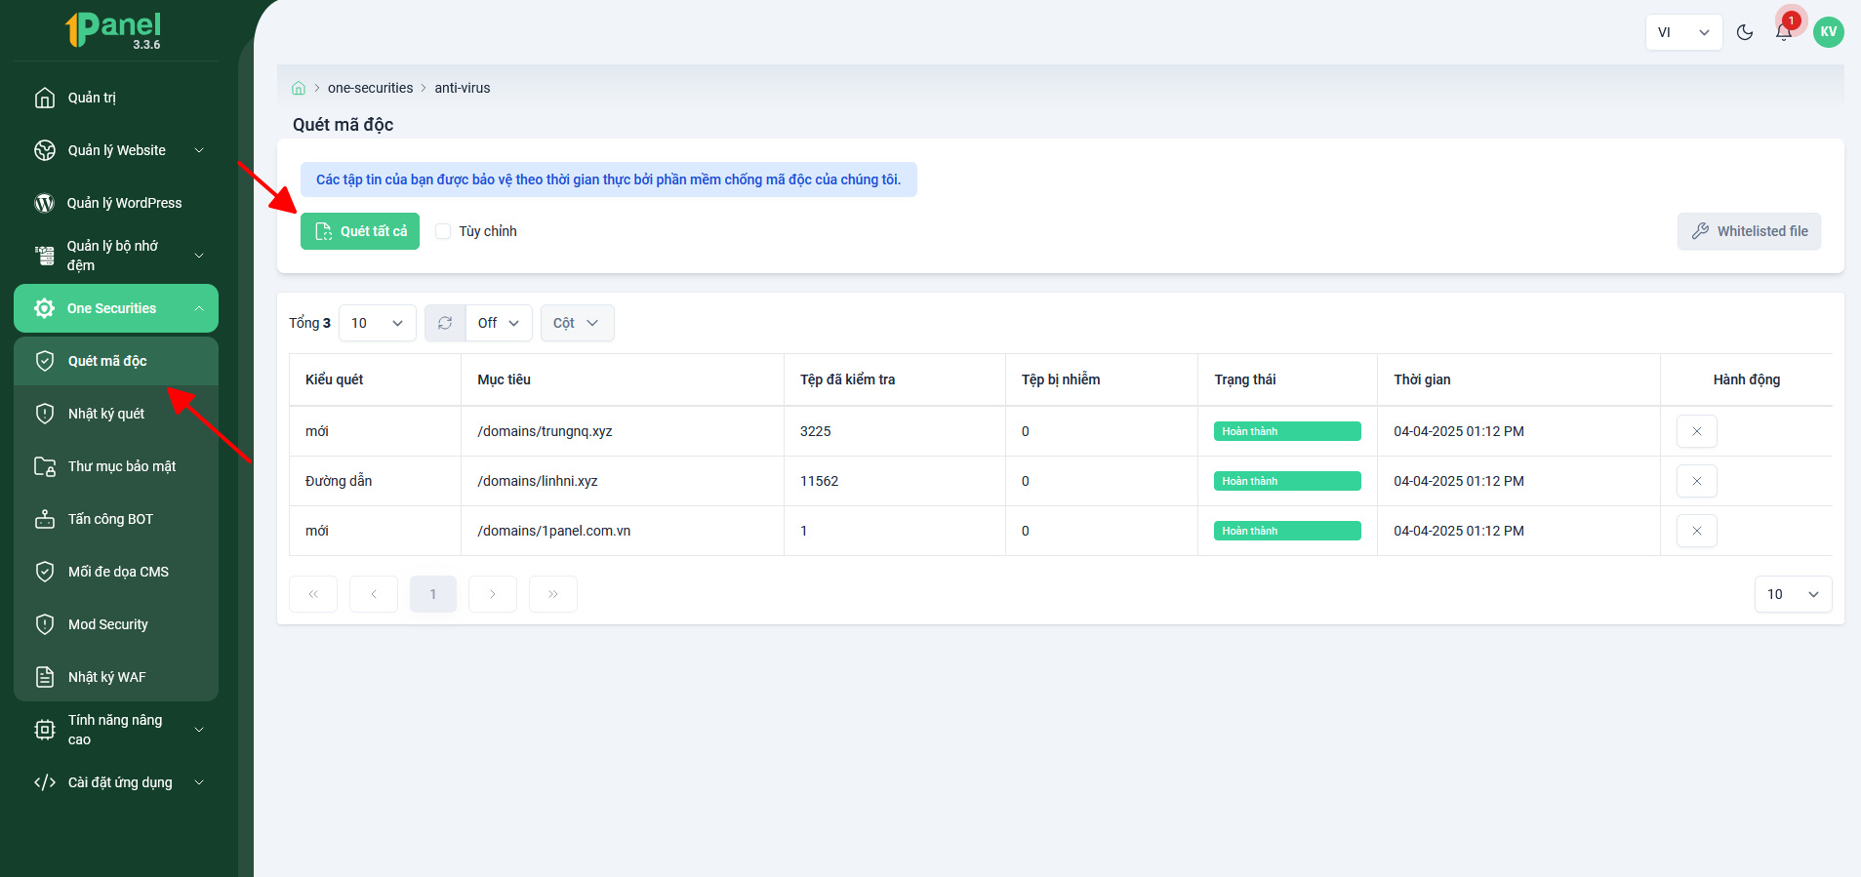Screen dimensions: 1861x877
Task: Select Nhật ký WAF in the sidebar
Action: pos(116,677)
